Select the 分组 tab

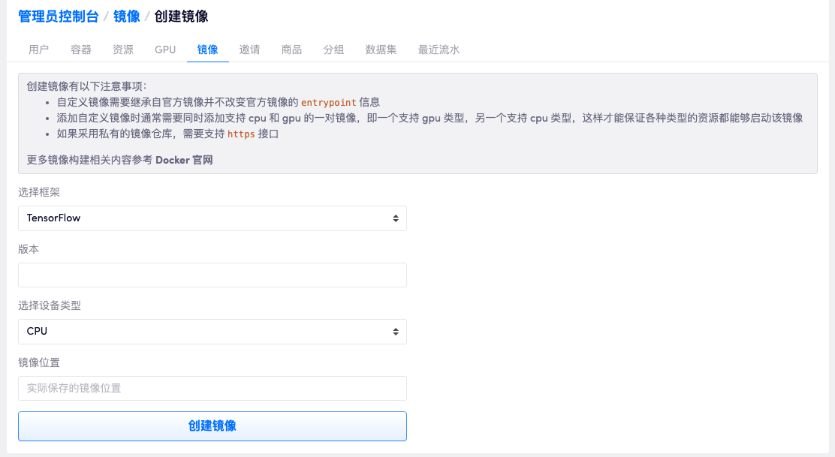(334, 50)
